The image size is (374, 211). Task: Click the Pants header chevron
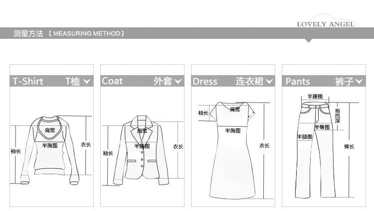pyautogui.click(x=359, y=82)
